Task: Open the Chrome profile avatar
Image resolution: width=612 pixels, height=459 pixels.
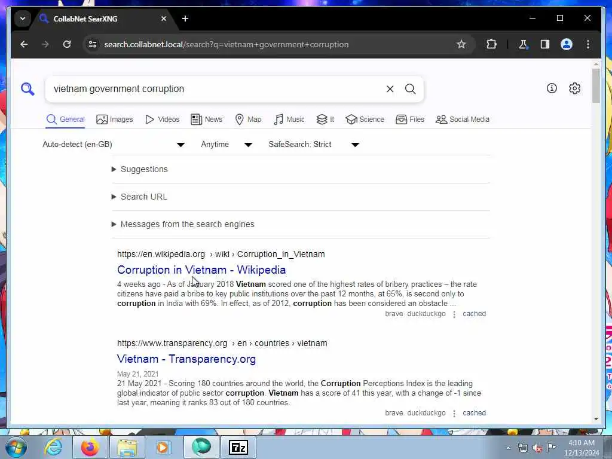Action: pyautogui.click(x=567, y=44)
